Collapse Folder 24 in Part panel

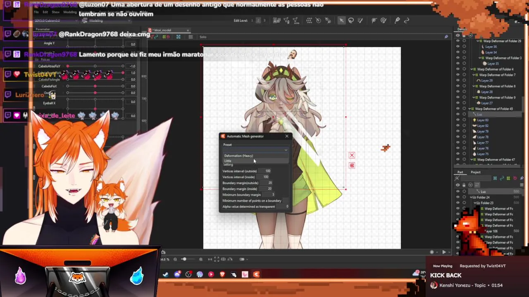[472, 198]
